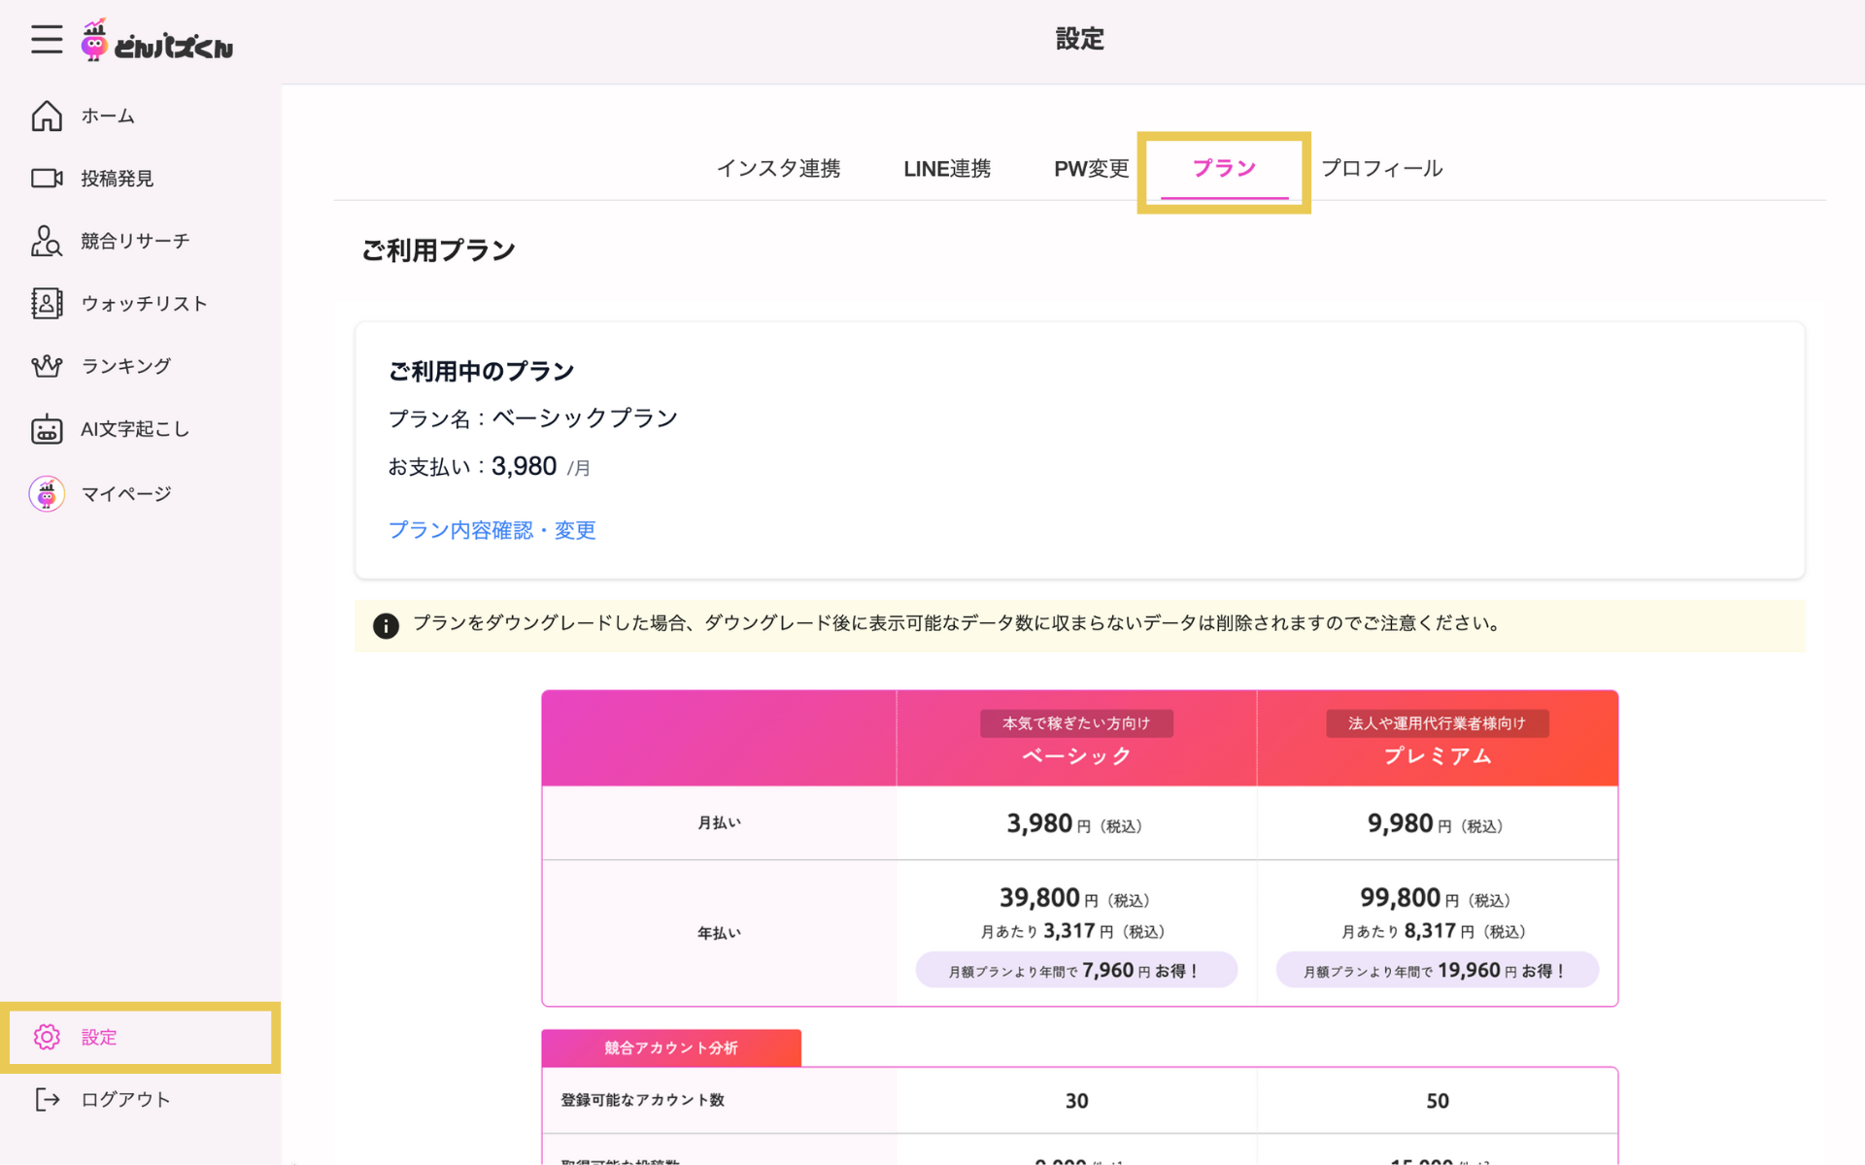Click the info icon in warning banner

386,626
